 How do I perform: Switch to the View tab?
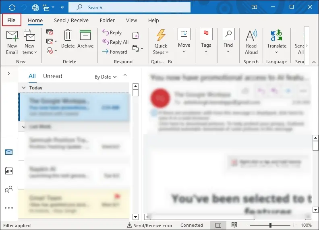tap(131, 21)
